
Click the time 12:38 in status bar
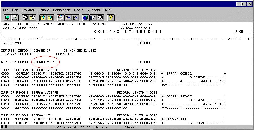coord(130,127)
